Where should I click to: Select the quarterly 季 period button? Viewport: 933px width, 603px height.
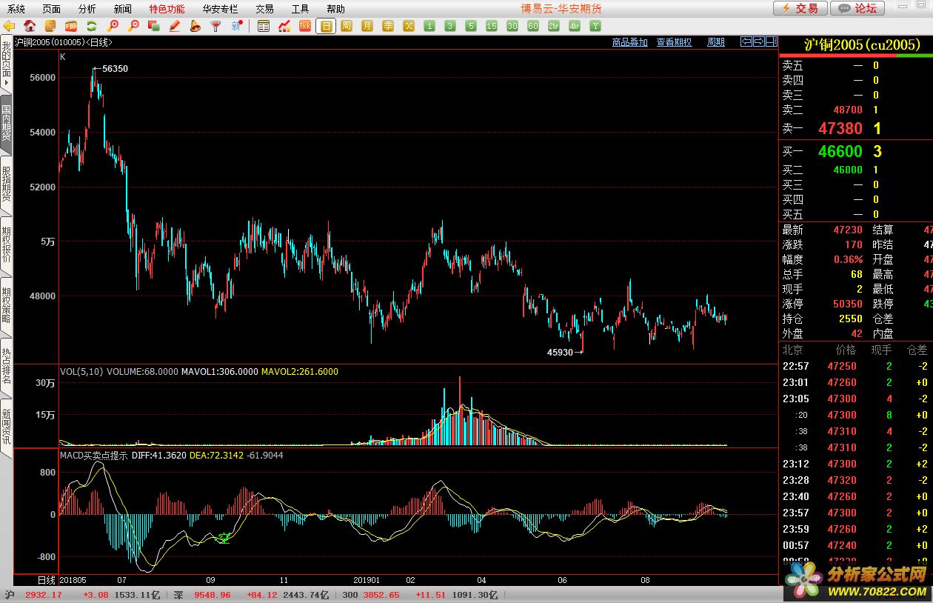(x=388, y=27)
